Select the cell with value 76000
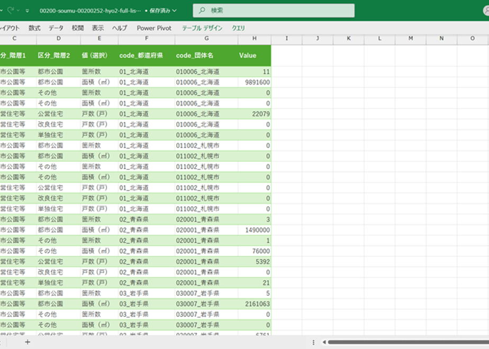 pos(255,251)
